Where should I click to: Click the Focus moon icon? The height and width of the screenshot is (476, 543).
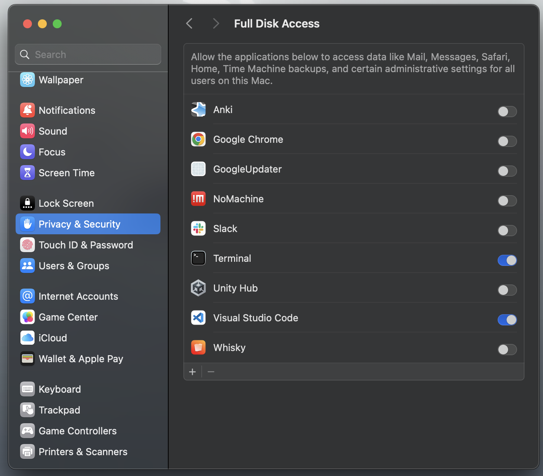(x=27, y=152)
